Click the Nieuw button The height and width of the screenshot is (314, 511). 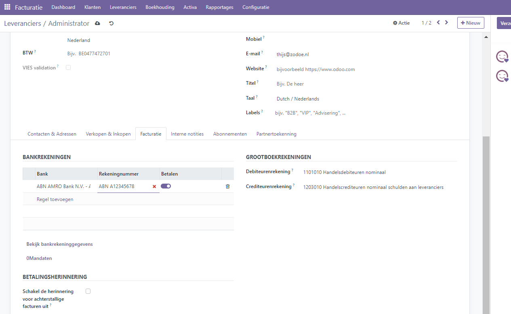point(471,23)
